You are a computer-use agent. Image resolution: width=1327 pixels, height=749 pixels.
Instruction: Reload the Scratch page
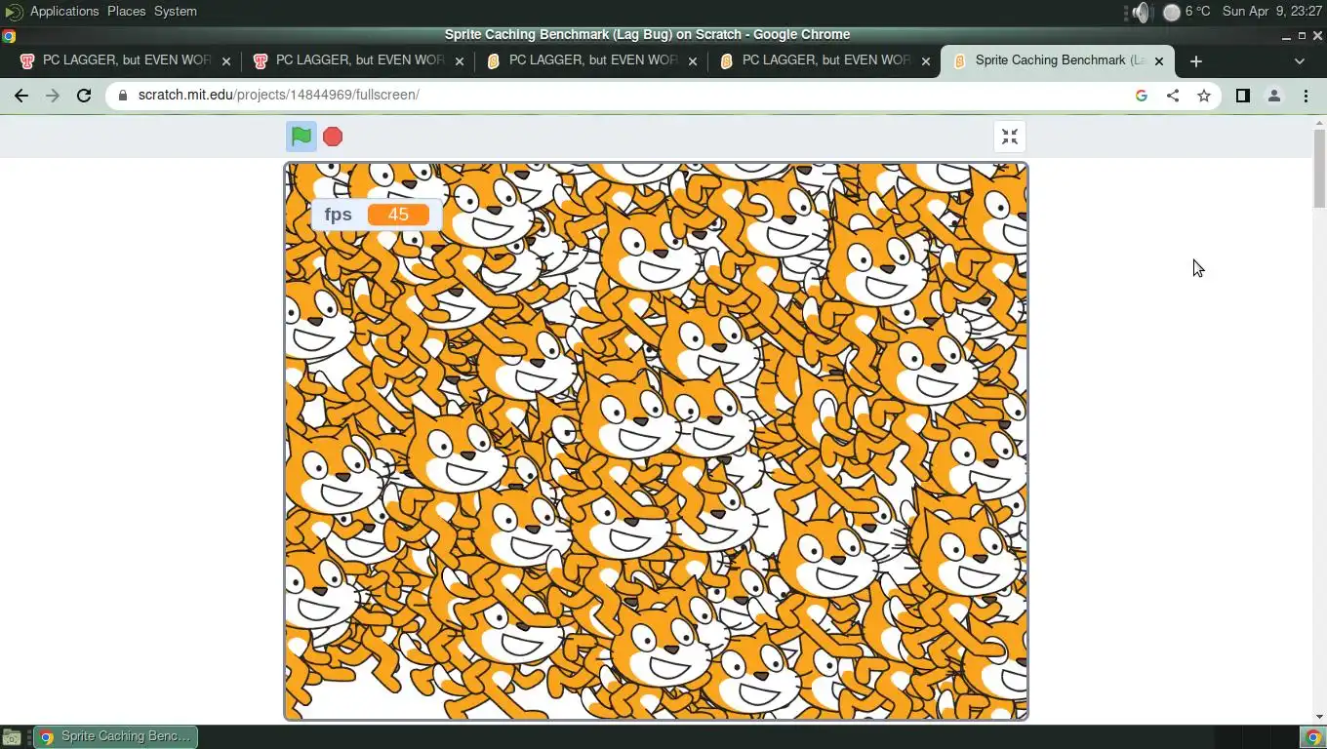point(84,96)
